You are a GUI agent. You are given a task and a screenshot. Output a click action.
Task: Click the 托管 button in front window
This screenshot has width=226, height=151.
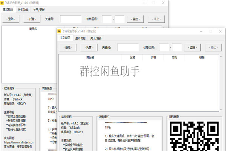point(89,48)
